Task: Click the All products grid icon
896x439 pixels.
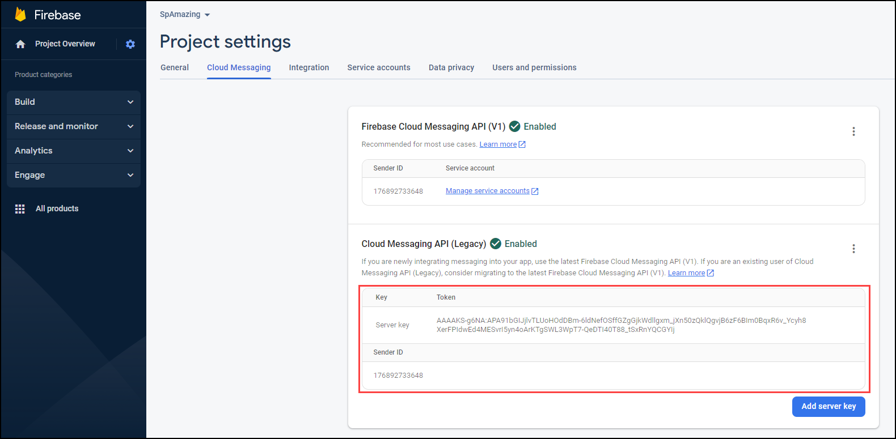Action: 20,209
